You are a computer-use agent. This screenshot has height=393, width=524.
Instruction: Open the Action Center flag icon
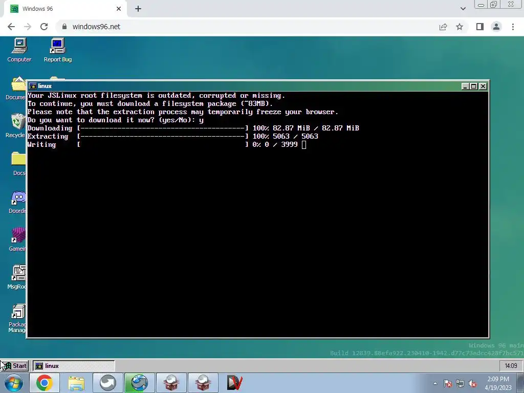tap(448, 384)
